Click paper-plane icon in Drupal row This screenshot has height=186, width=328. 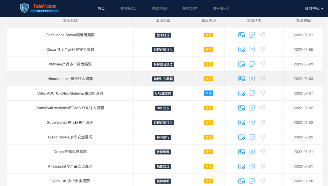coord(262,151)
